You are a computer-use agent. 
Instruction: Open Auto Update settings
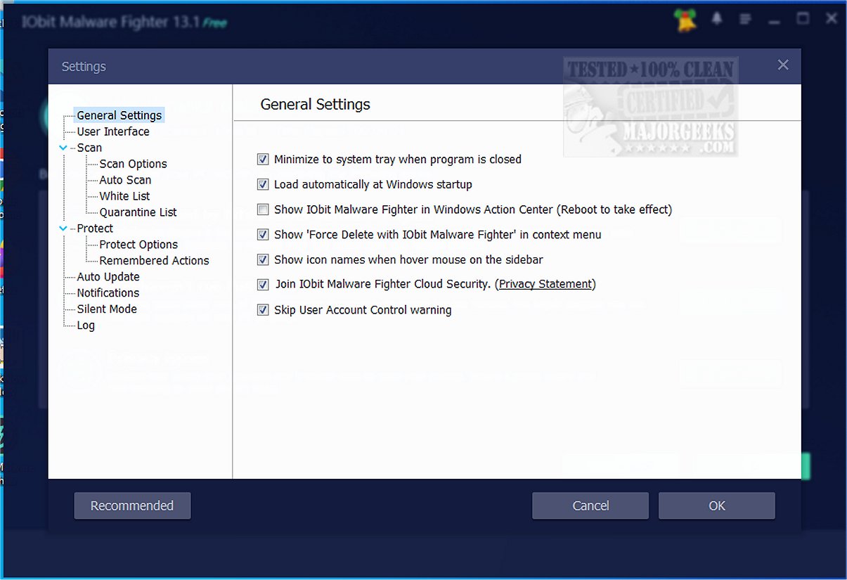[x=108, y=277]
